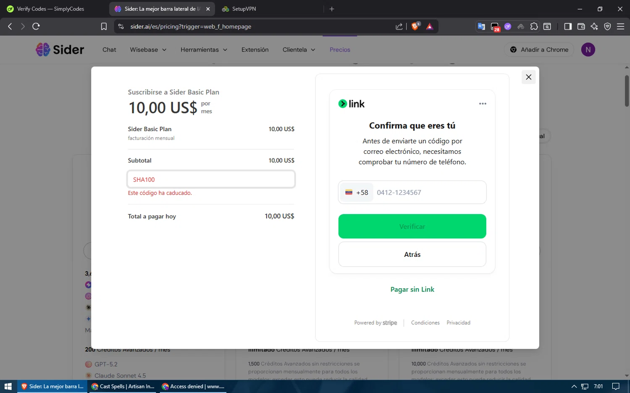The image size is (630, 393).
Task: Open Brave Wallet
Action: [581, 26]
